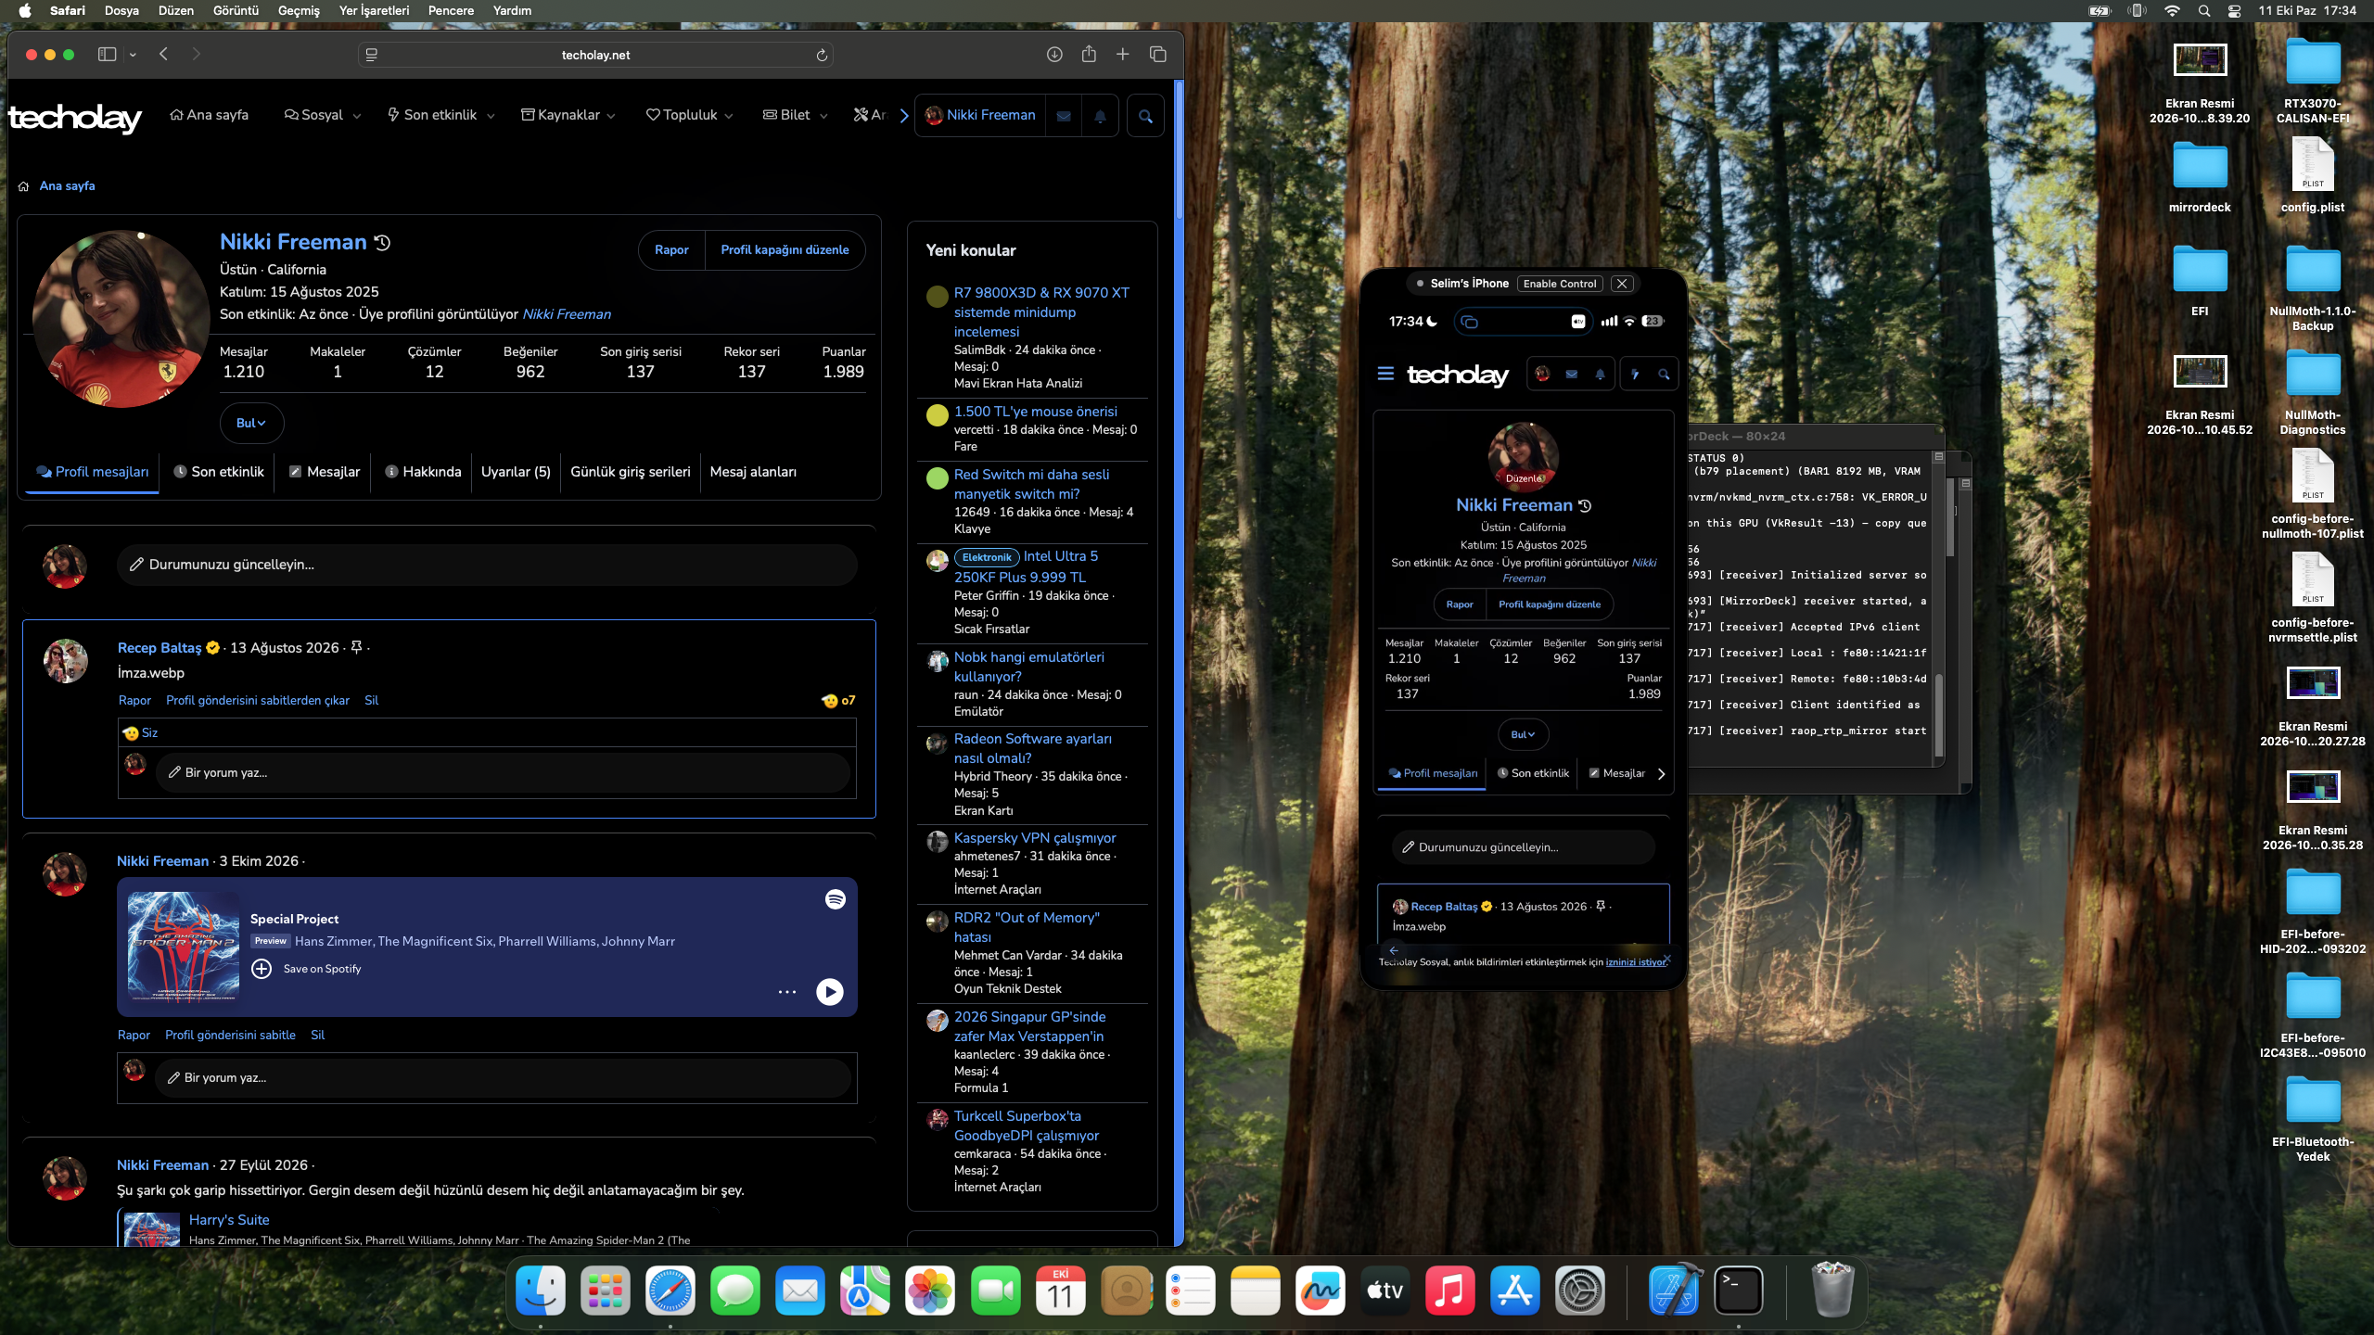Open Yer İşaretleri menu in menu bar
The height and width of the screenshot is (1335, 2374).
tap(374, 10)
